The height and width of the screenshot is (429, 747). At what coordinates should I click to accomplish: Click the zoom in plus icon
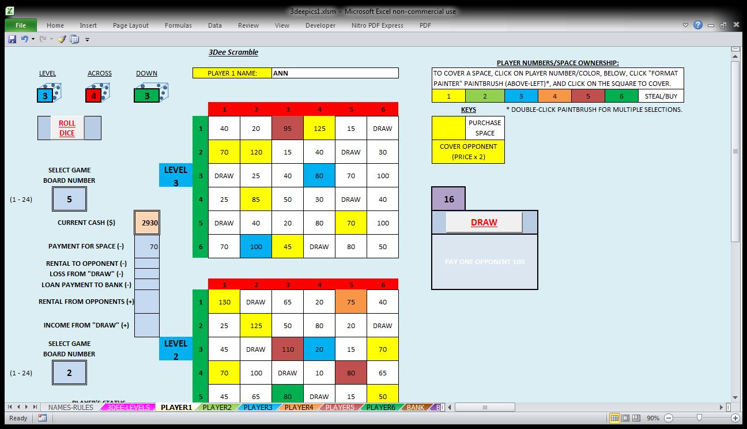point(735,418)
